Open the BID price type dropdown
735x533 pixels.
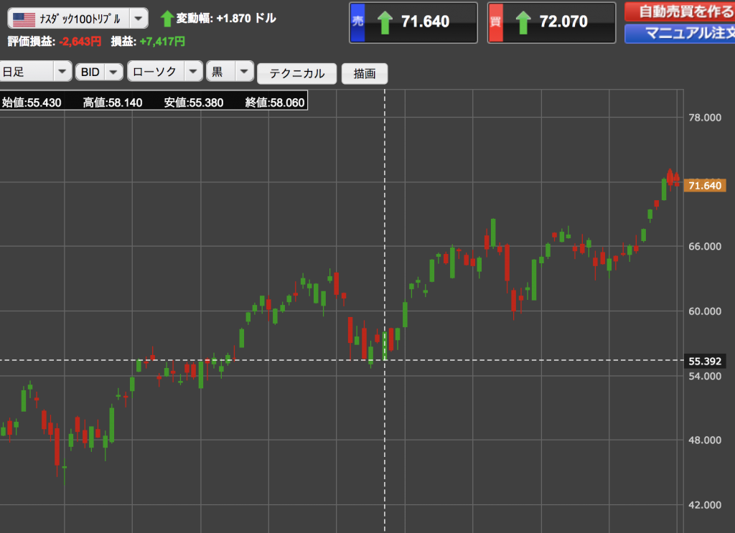pyautogui.click(x=99, y=72)
